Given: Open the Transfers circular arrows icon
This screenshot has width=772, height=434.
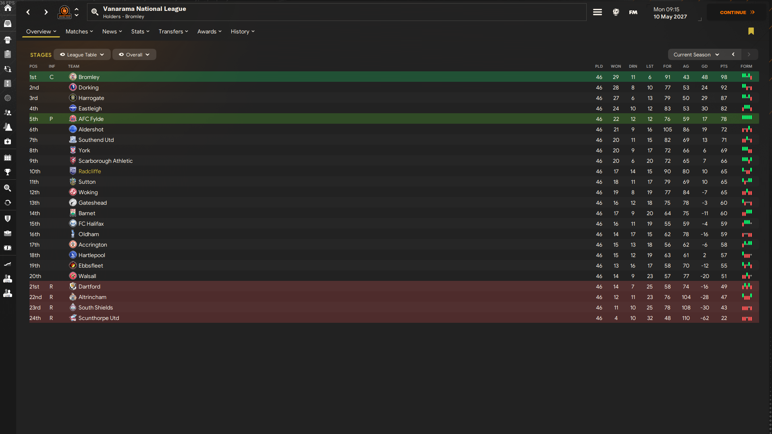Looking at the screenshot, I should tap(8, 203).
